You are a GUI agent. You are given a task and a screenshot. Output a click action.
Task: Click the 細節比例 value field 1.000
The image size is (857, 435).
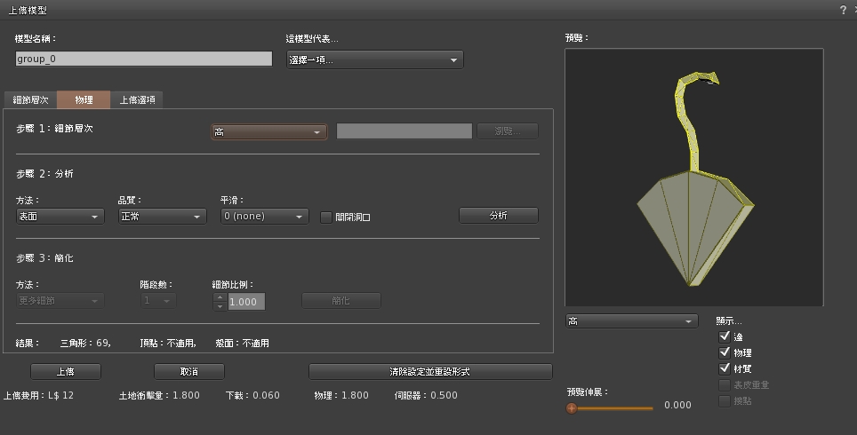click(x=246, y=302)
